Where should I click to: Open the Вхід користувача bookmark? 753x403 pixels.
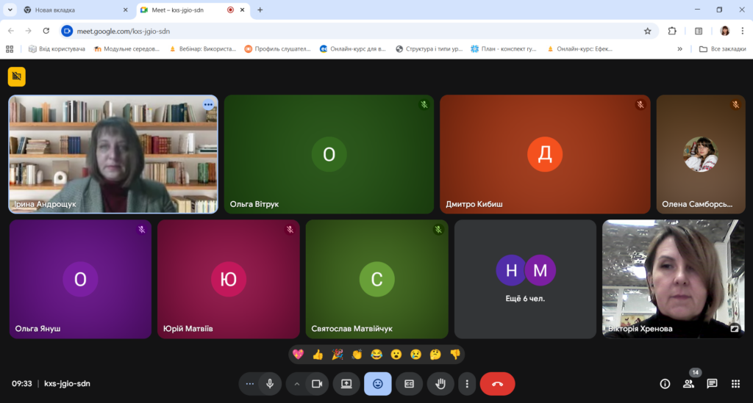(x=57, y=49)
